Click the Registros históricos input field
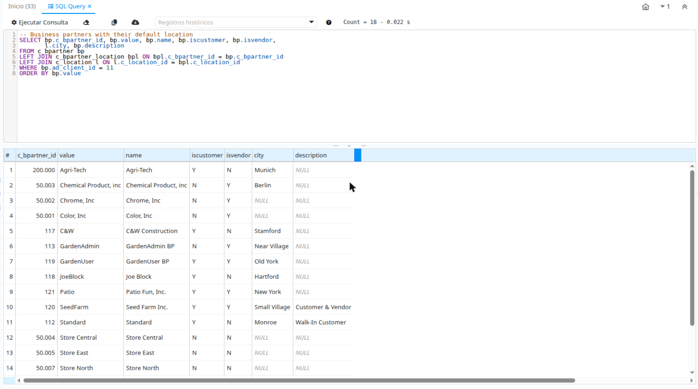The height and width of the screenshot is (389, 698). click(231, 22)
